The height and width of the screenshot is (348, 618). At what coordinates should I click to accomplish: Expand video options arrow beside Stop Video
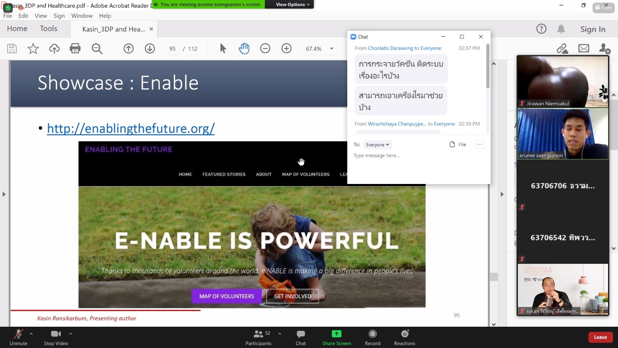(x=71, y=333)
